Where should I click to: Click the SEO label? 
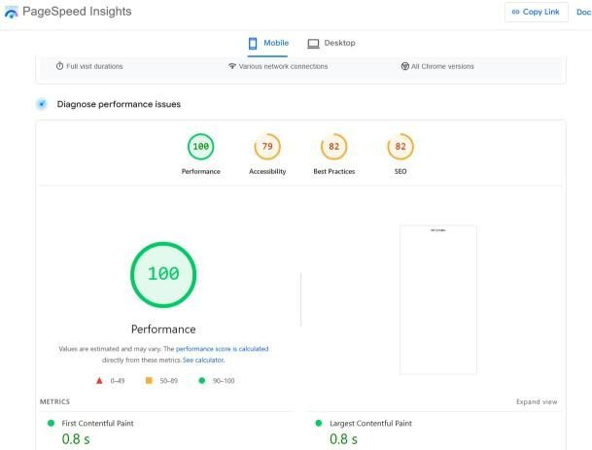[400, 171]
